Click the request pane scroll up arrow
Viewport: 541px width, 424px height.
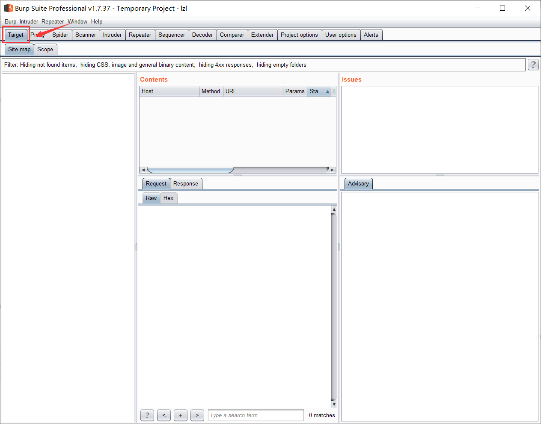[334, 209]
